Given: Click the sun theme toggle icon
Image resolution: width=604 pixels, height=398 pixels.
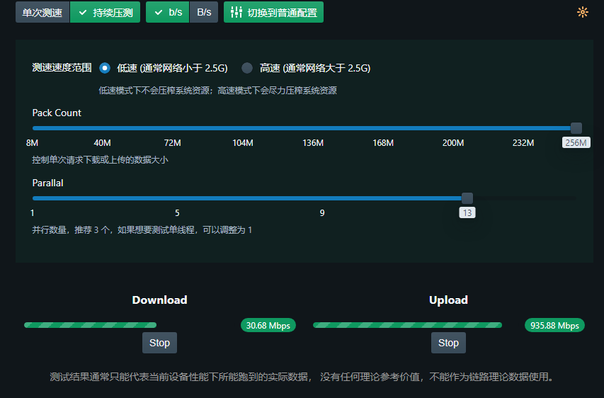Looking at the screenshot, I should coord(583,12).
